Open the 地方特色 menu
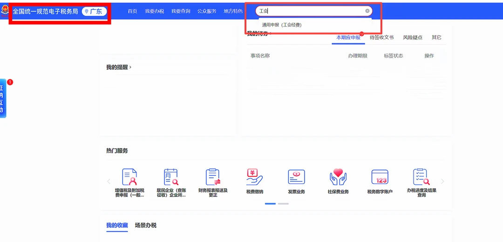Image resolution: width=503 pixels, height=242 pixels. point(233,11)
